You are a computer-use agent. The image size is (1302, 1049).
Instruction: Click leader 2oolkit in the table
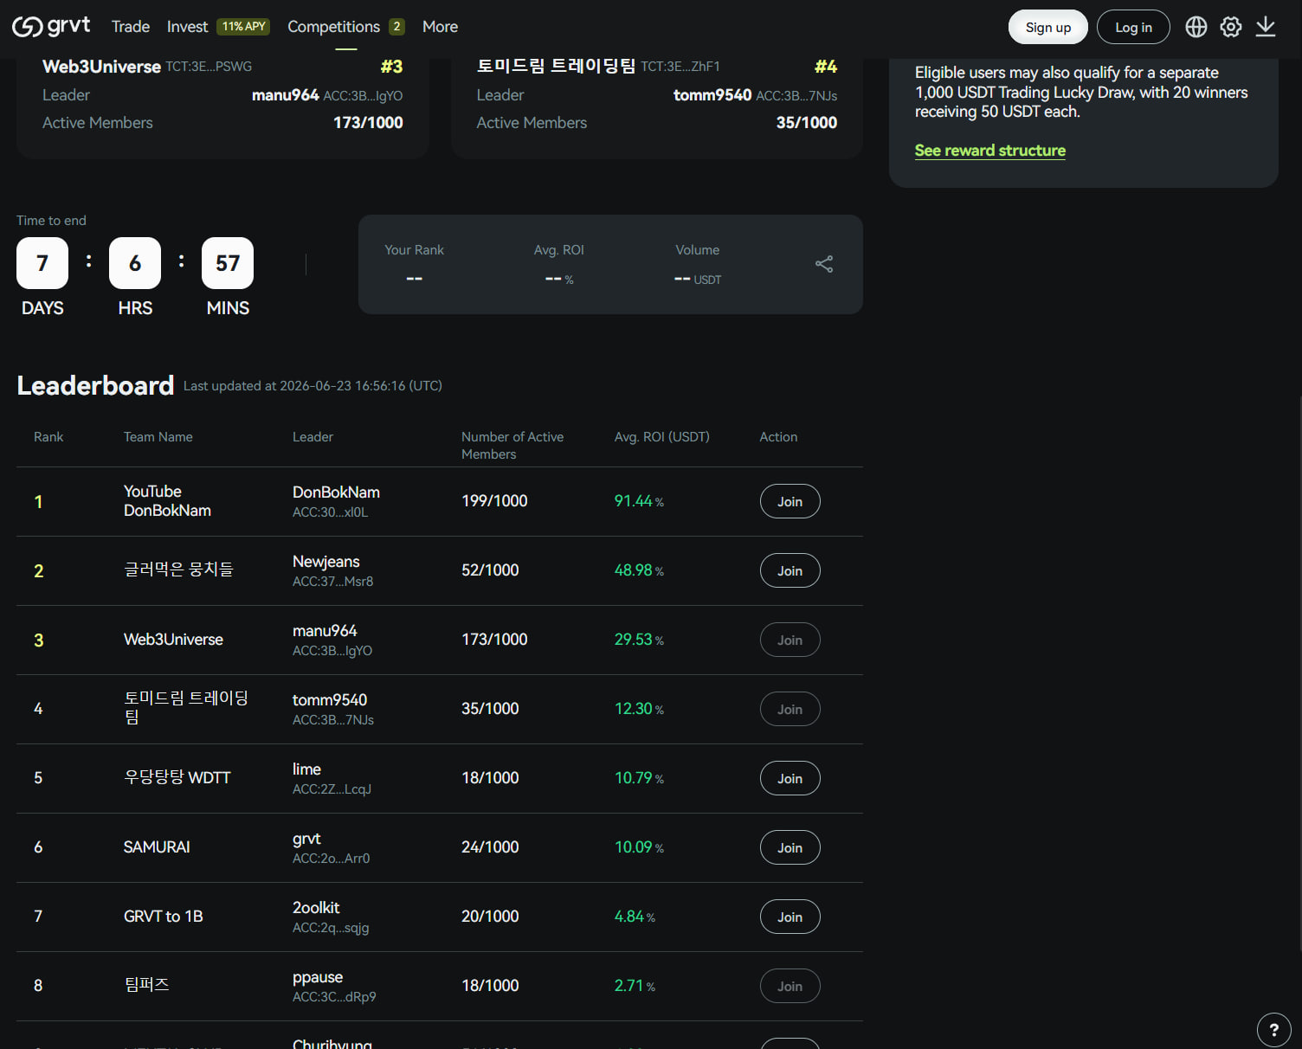(x=316, y=908)
